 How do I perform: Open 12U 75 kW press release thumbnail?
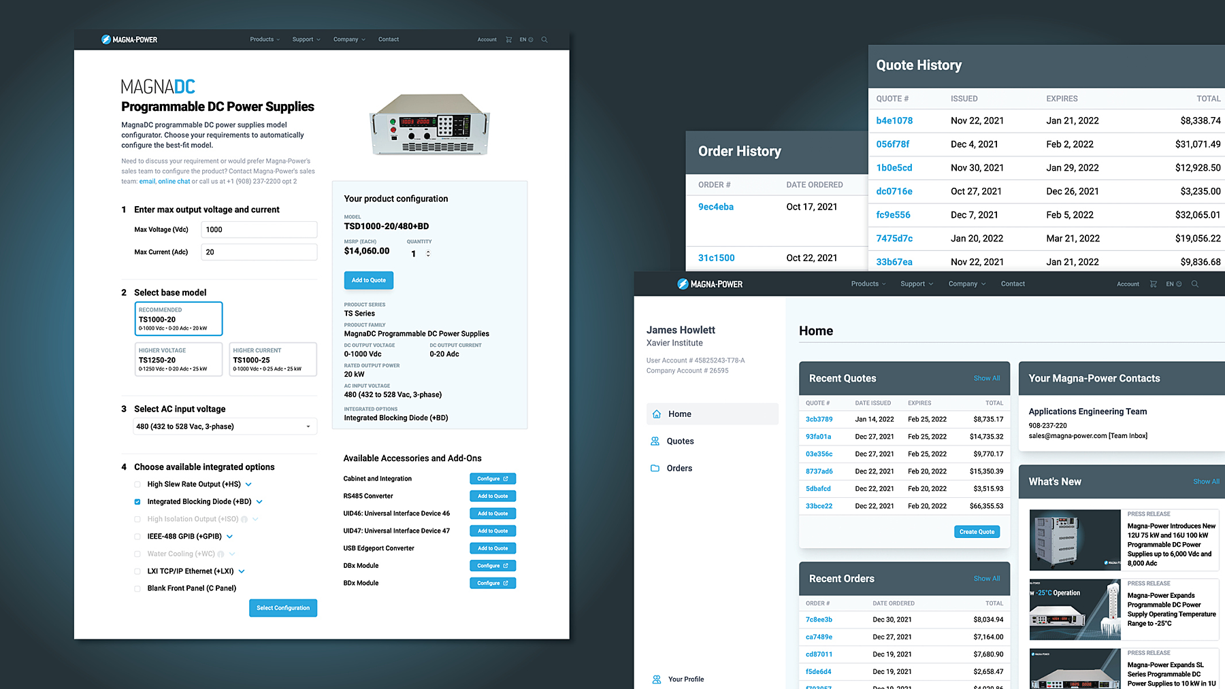(x=1075, y=540)
